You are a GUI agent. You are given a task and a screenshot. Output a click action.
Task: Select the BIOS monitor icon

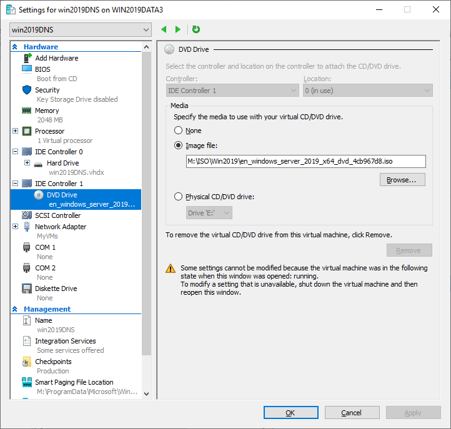27,69
